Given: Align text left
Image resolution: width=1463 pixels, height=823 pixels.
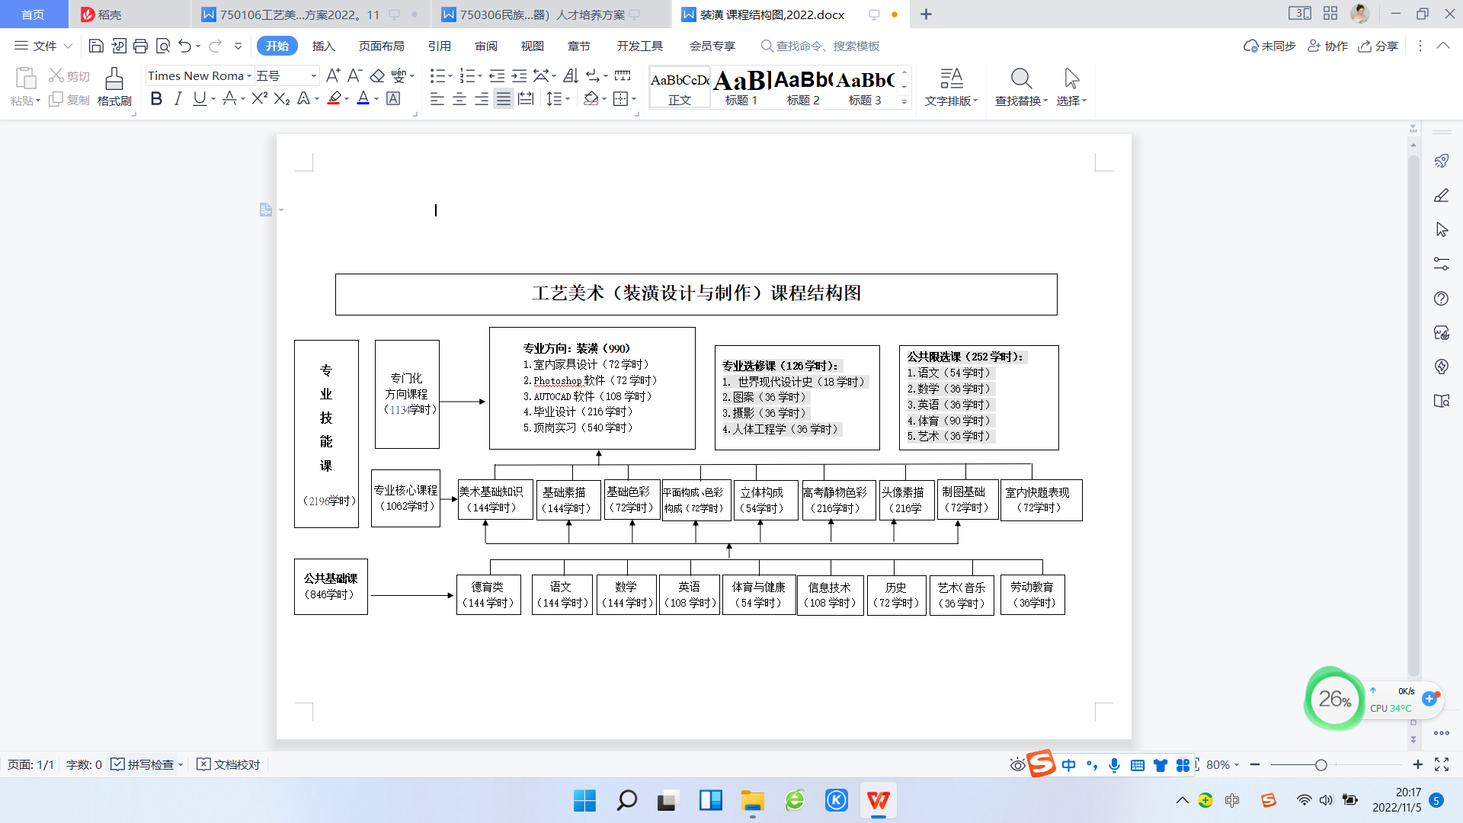Looking at the screenshot, I should (437, 99).
